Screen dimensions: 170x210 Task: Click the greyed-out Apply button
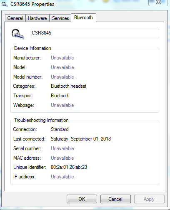(x=149, y=199)
